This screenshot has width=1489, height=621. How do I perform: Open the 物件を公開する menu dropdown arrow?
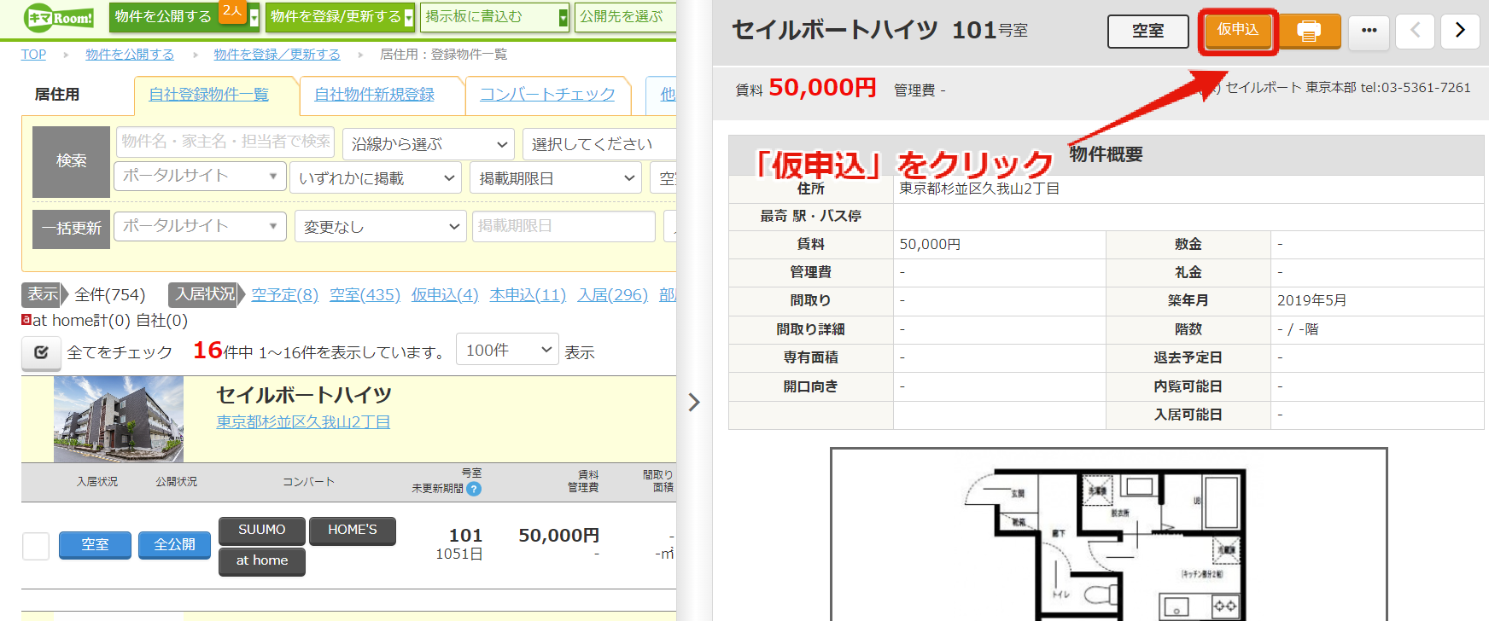point(254,17)
